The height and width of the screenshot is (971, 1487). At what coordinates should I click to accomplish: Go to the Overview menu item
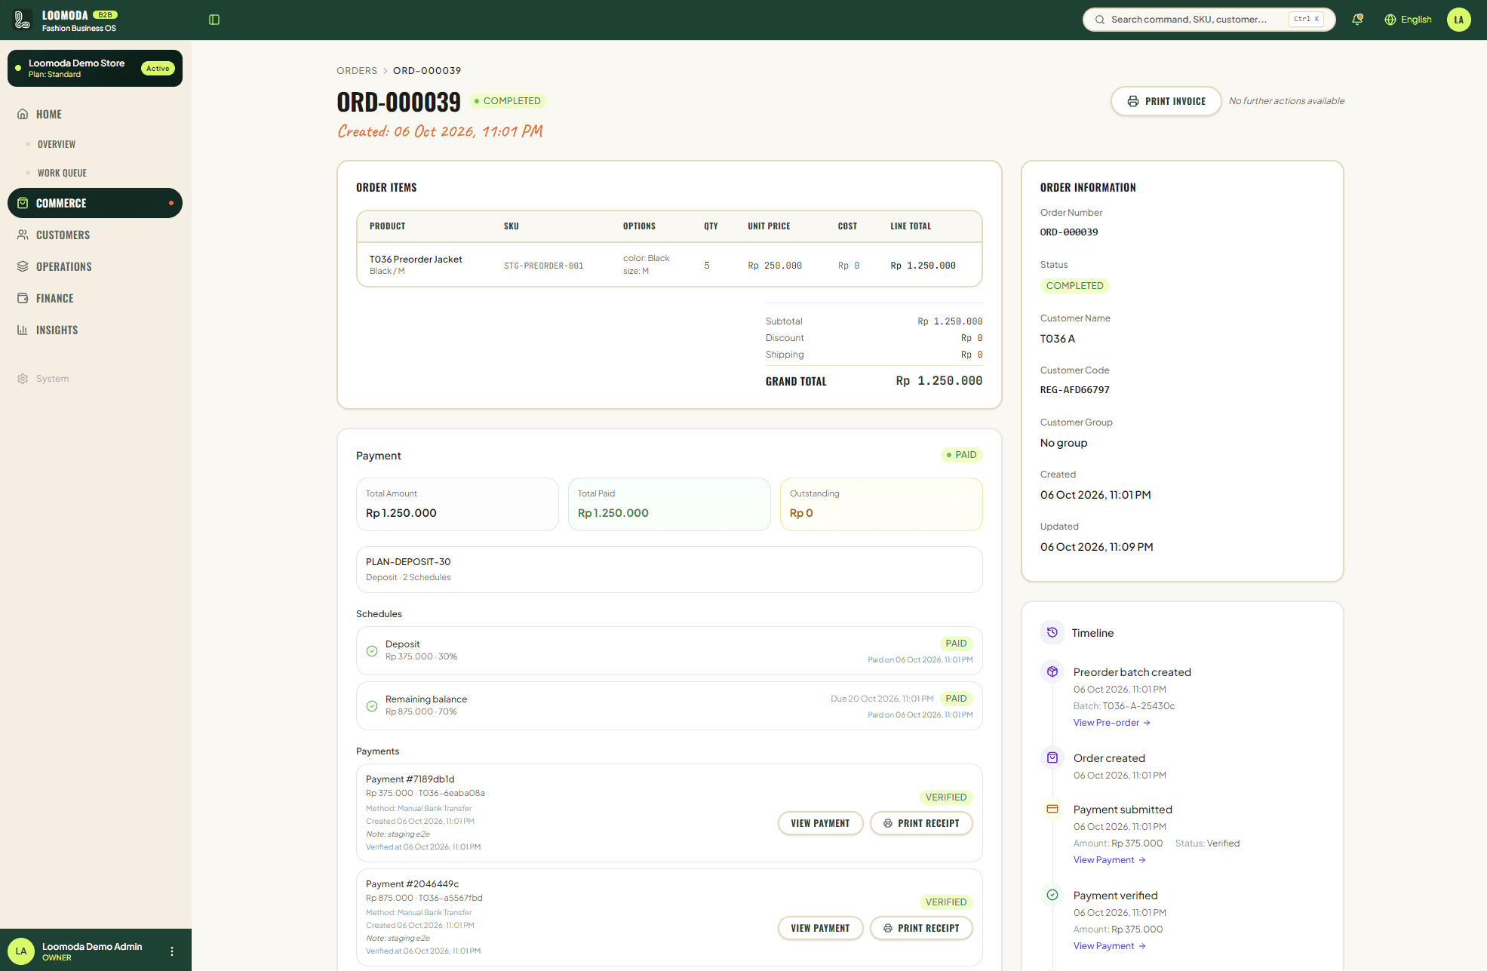[x=57, y=144]
